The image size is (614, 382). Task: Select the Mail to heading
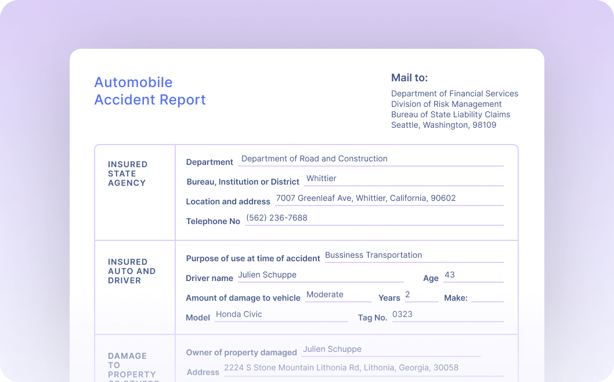409,77
